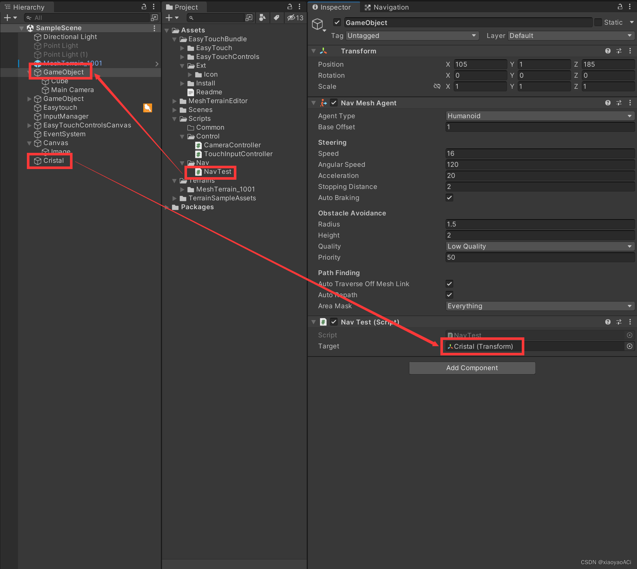Open Agent Type Humanoid dropdown
The height and width of the screenshot is (569, 637).
pos(540,116)
